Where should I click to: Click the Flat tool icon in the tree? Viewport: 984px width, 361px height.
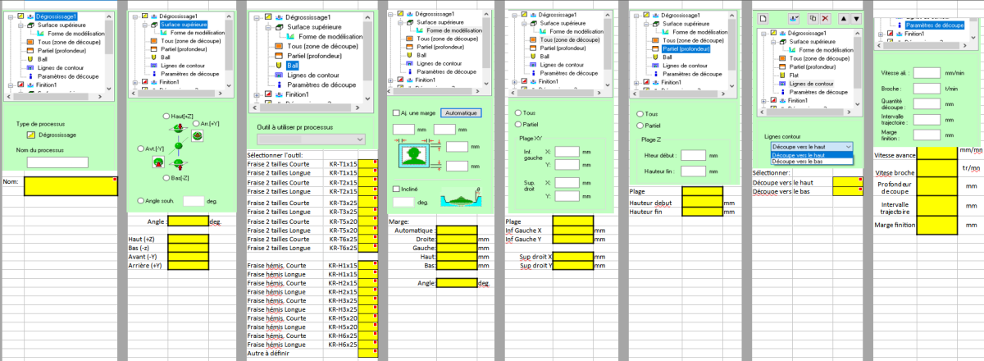[781, 75]
